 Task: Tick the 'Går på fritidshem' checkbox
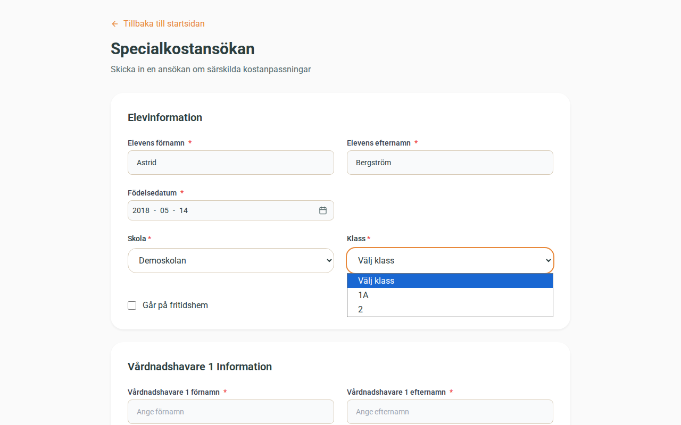coord(132,305)
